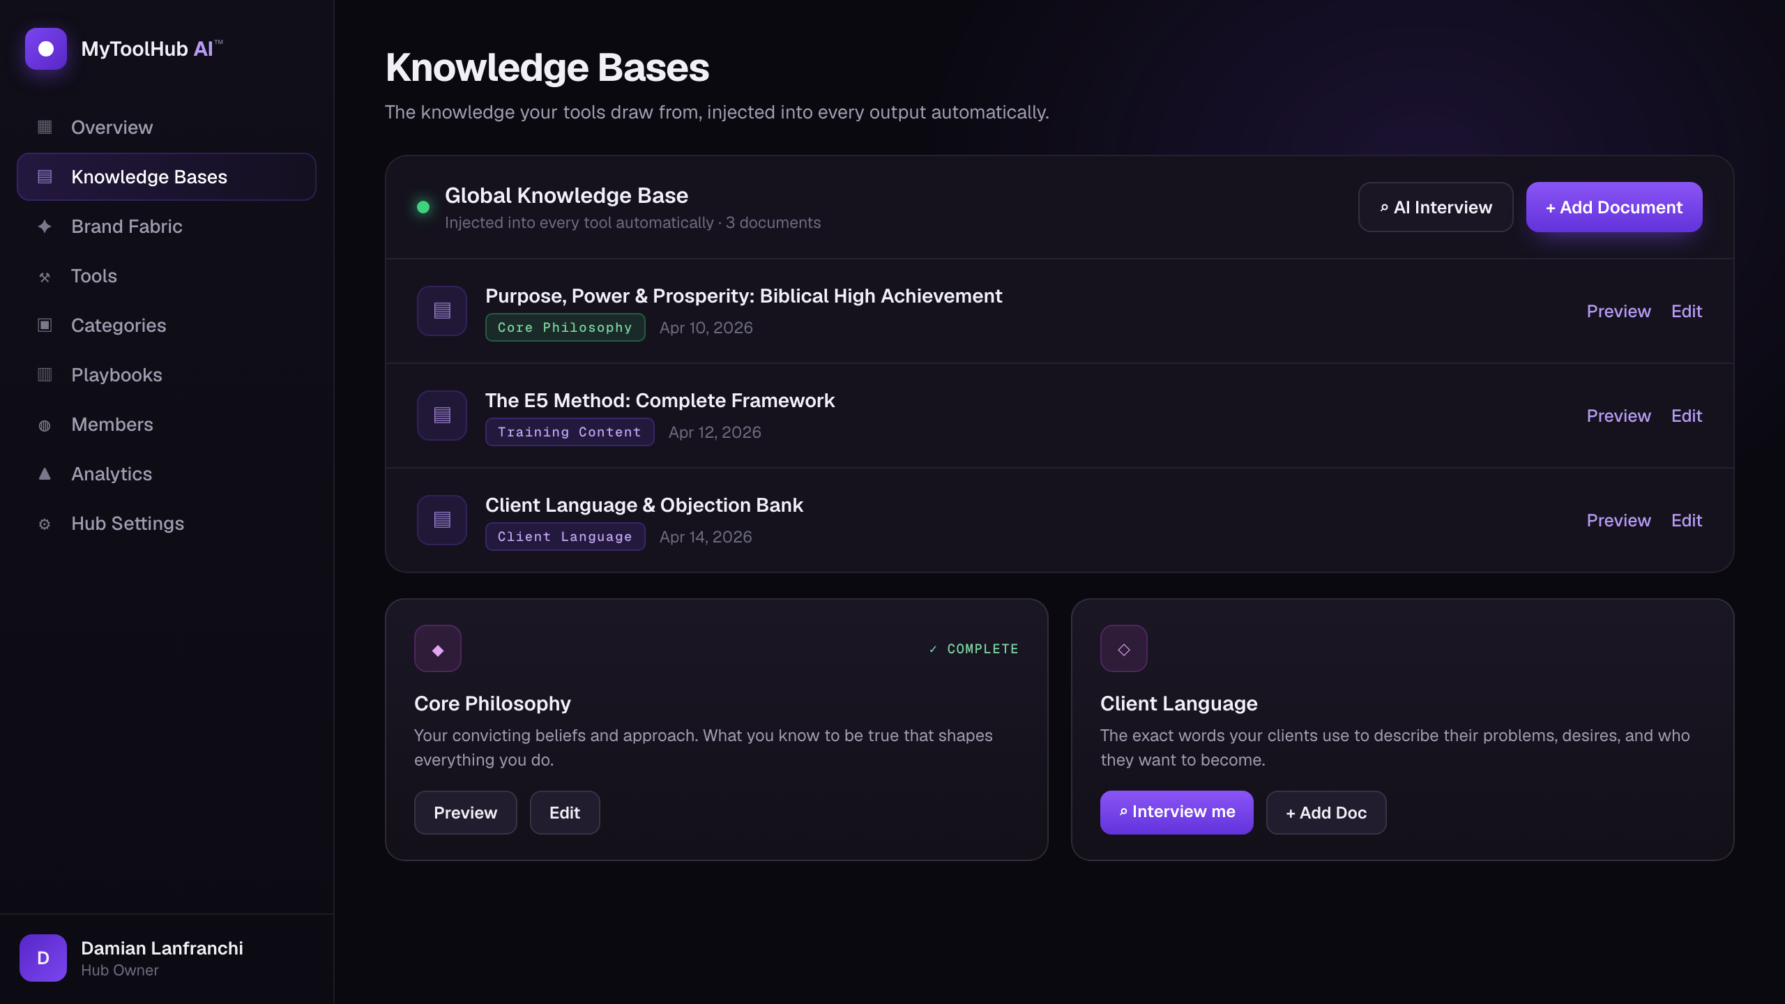
Task: View Analytics
Action: coord(167,473)
